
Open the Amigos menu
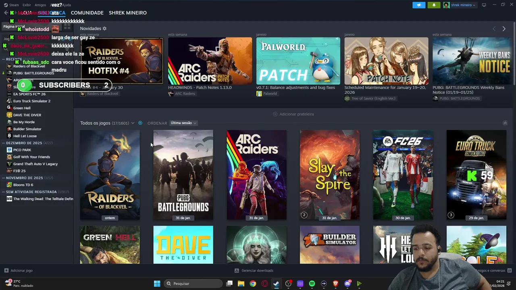[40, 5]
